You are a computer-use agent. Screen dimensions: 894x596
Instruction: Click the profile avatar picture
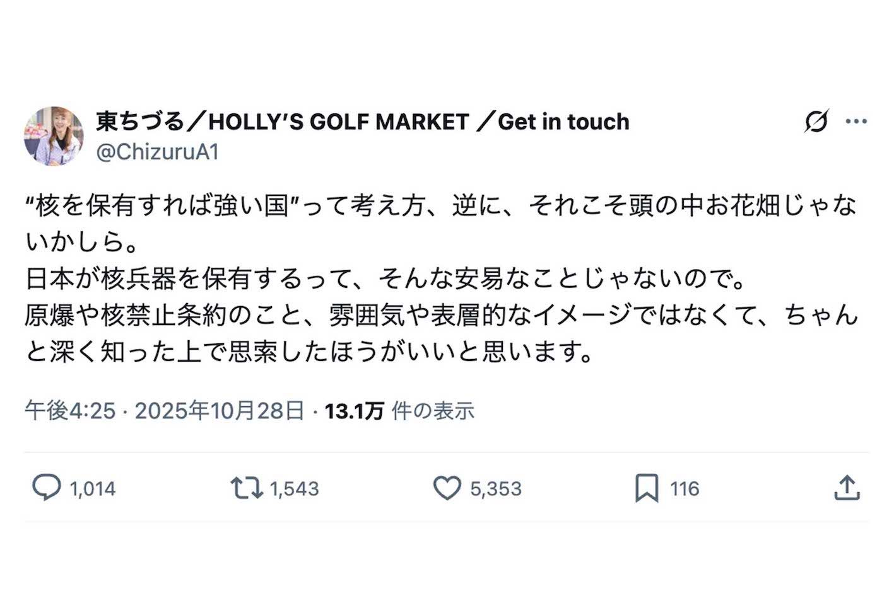(54, 135)
